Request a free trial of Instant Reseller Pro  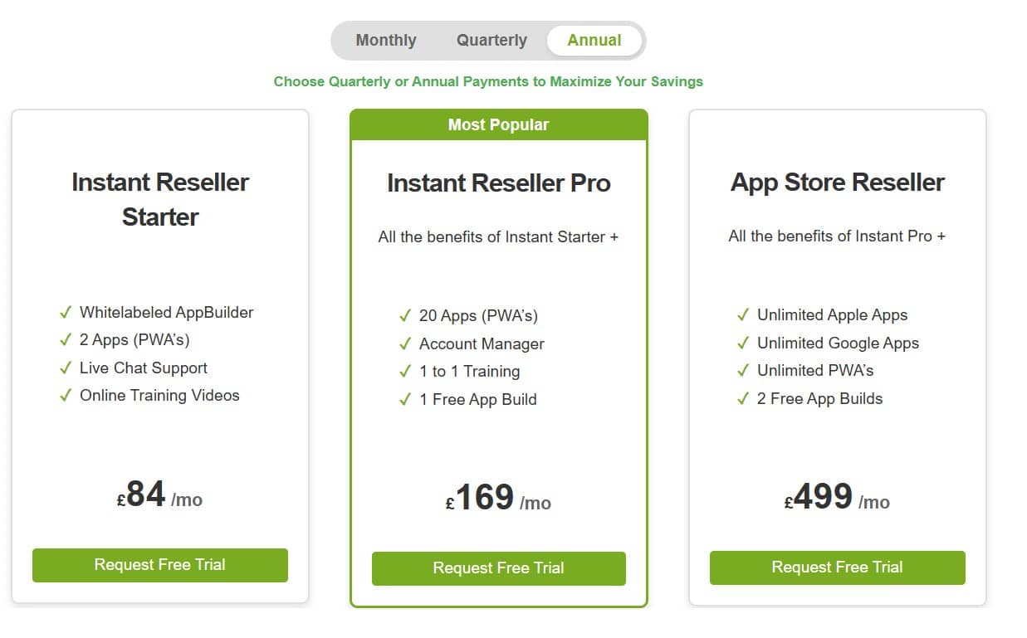pos(498,568)
